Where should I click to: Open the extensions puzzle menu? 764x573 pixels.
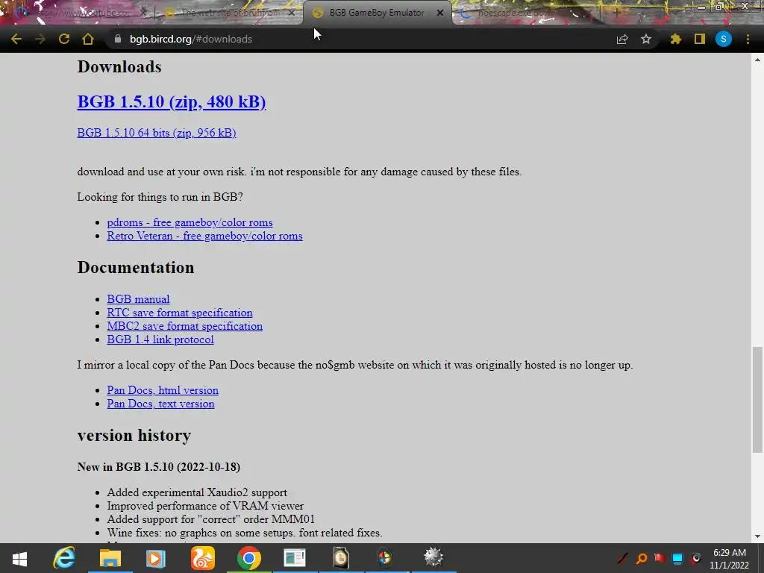click(x=675, y=39)
